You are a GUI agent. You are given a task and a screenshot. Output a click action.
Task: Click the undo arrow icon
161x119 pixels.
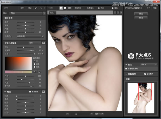(36, 8)
